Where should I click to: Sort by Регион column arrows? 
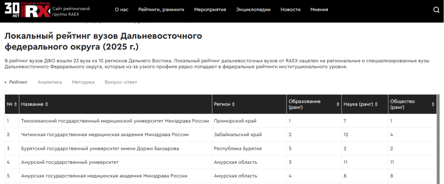pyautogui.click(x=233, y=104)
